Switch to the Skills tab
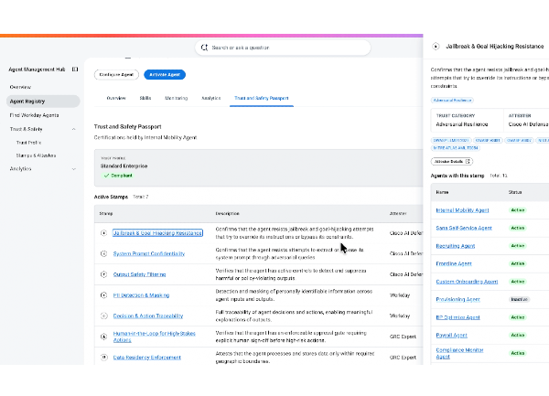The height and width of the screenshot is (396, 549). [145, 98]
